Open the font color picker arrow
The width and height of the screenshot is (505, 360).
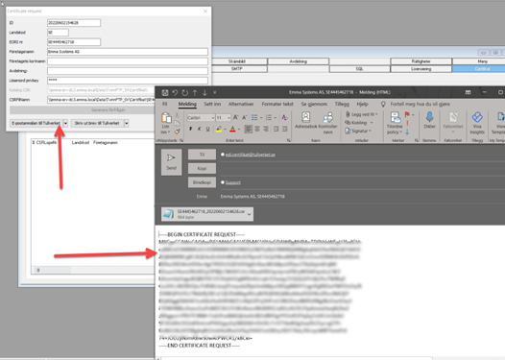(239, 130)
